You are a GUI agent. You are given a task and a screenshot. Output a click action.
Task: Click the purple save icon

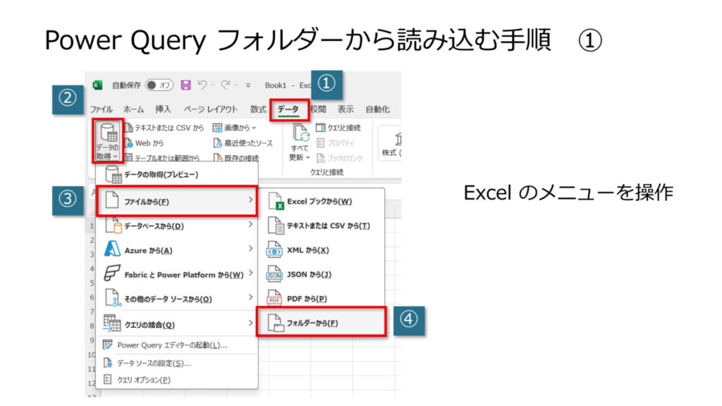[x=185, y=85]
